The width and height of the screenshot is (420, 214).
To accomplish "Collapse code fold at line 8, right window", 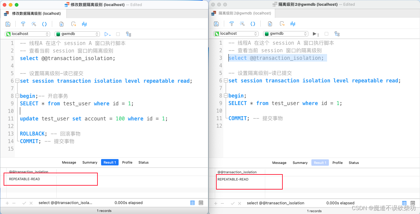I will click(226, 96).
